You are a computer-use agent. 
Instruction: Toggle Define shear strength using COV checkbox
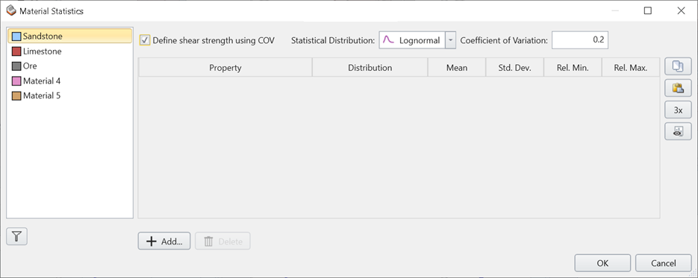coord(145,40)
